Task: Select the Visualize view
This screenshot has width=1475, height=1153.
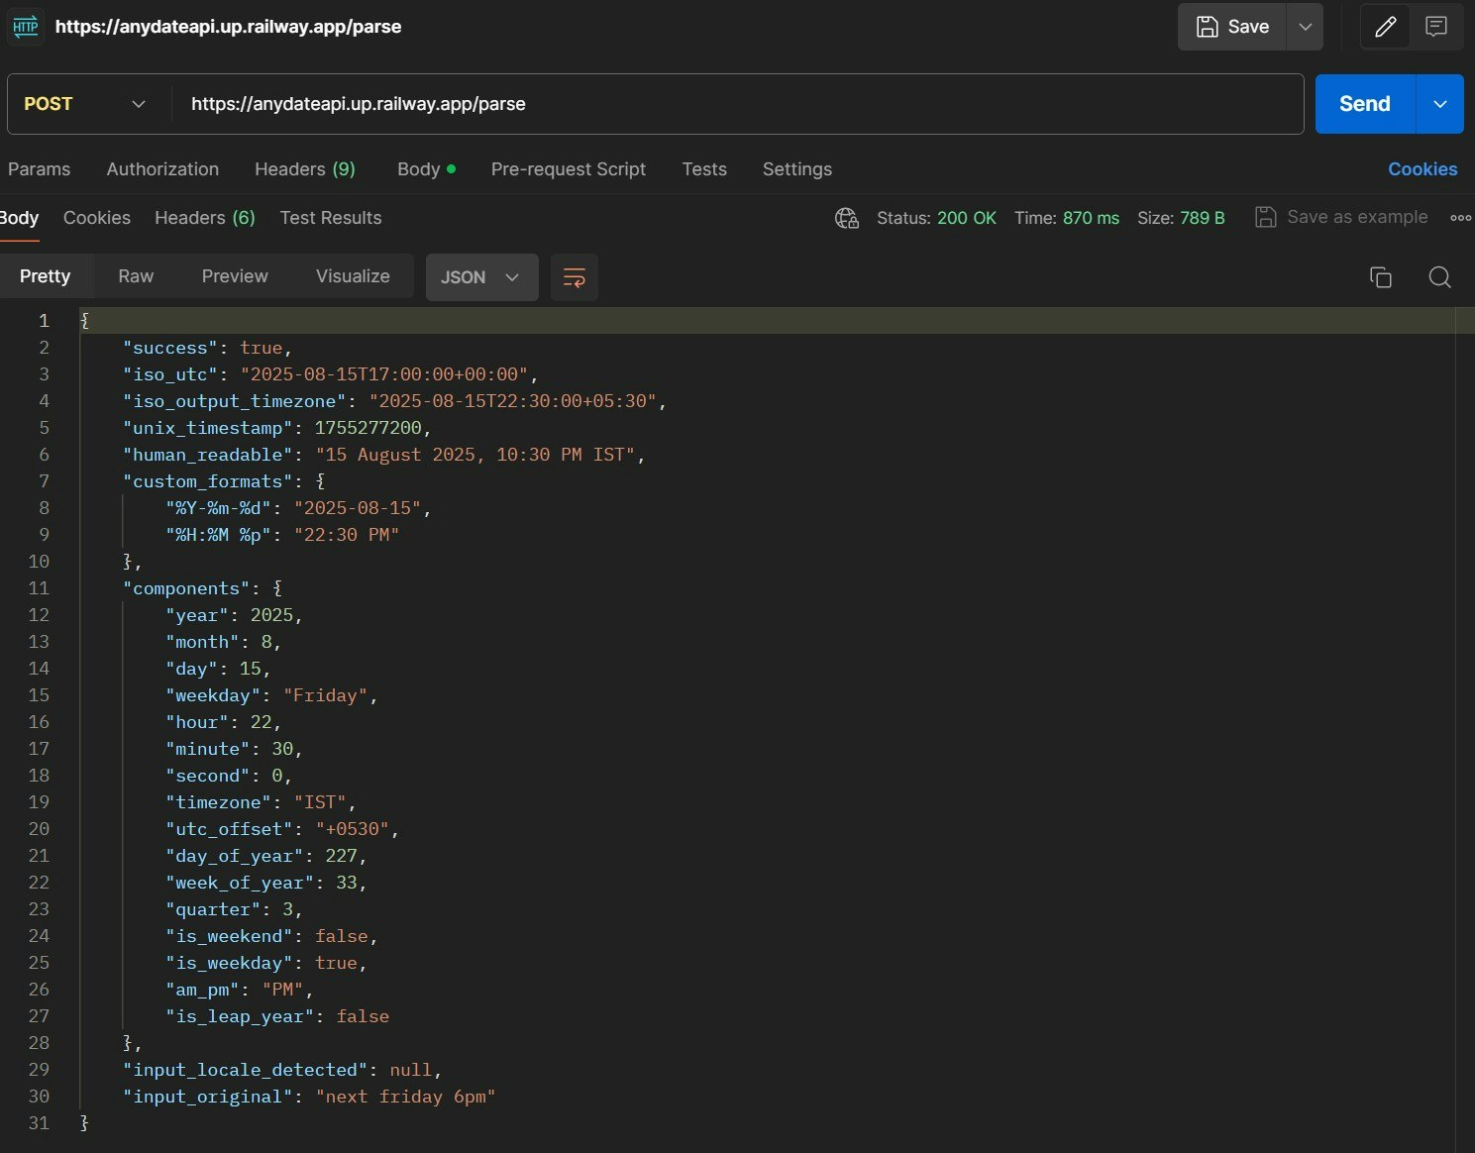Action: pyautogui.click(x=353, y=276)
